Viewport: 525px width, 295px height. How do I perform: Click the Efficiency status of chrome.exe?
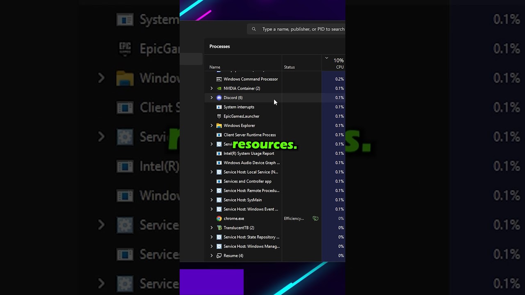(294, 218)
